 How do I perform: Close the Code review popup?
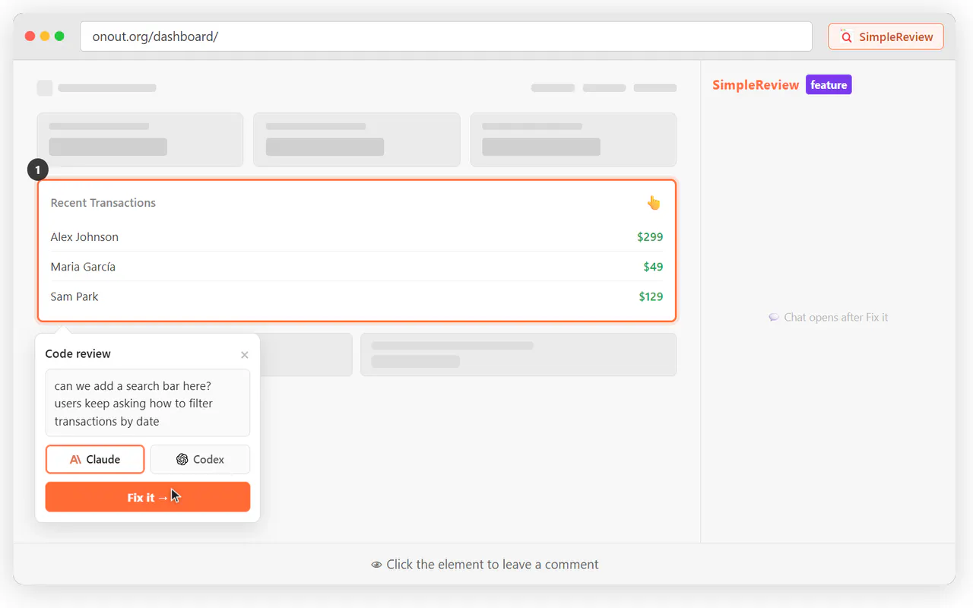tap(244, 355)
